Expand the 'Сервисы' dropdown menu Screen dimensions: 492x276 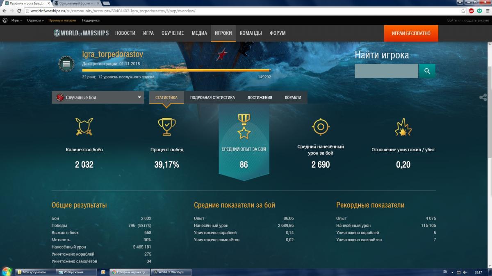pos(36,20)
